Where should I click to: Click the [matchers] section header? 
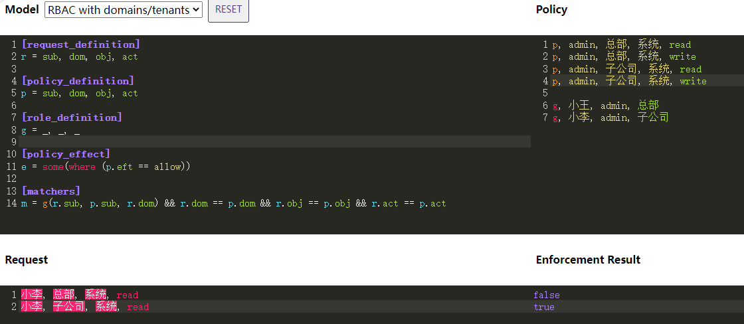click(x=50, y=191)
